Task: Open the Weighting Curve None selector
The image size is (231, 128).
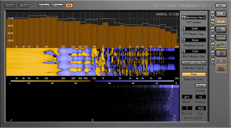Action: (195, 40)
